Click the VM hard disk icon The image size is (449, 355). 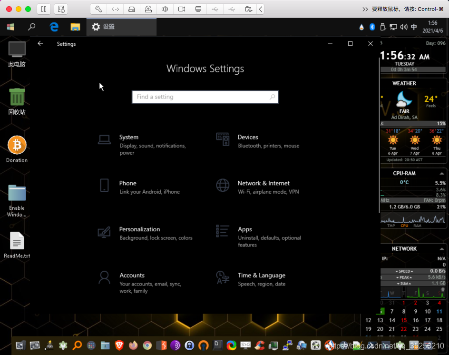(x=131, y=9)
